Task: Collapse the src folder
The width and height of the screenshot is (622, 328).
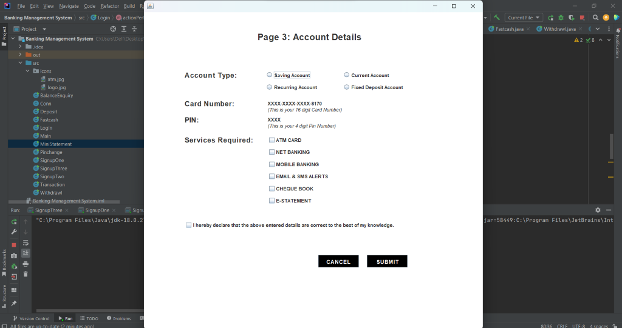Action: (20, 62)
